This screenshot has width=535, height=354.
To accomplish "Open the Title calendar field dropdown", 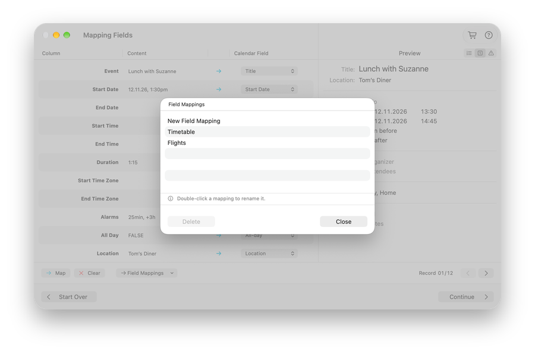I will [x=269, y=71].
